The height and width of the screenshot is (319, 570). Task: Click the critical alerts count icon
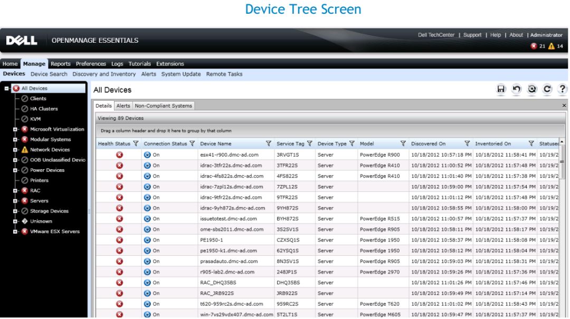click(534, 46)
